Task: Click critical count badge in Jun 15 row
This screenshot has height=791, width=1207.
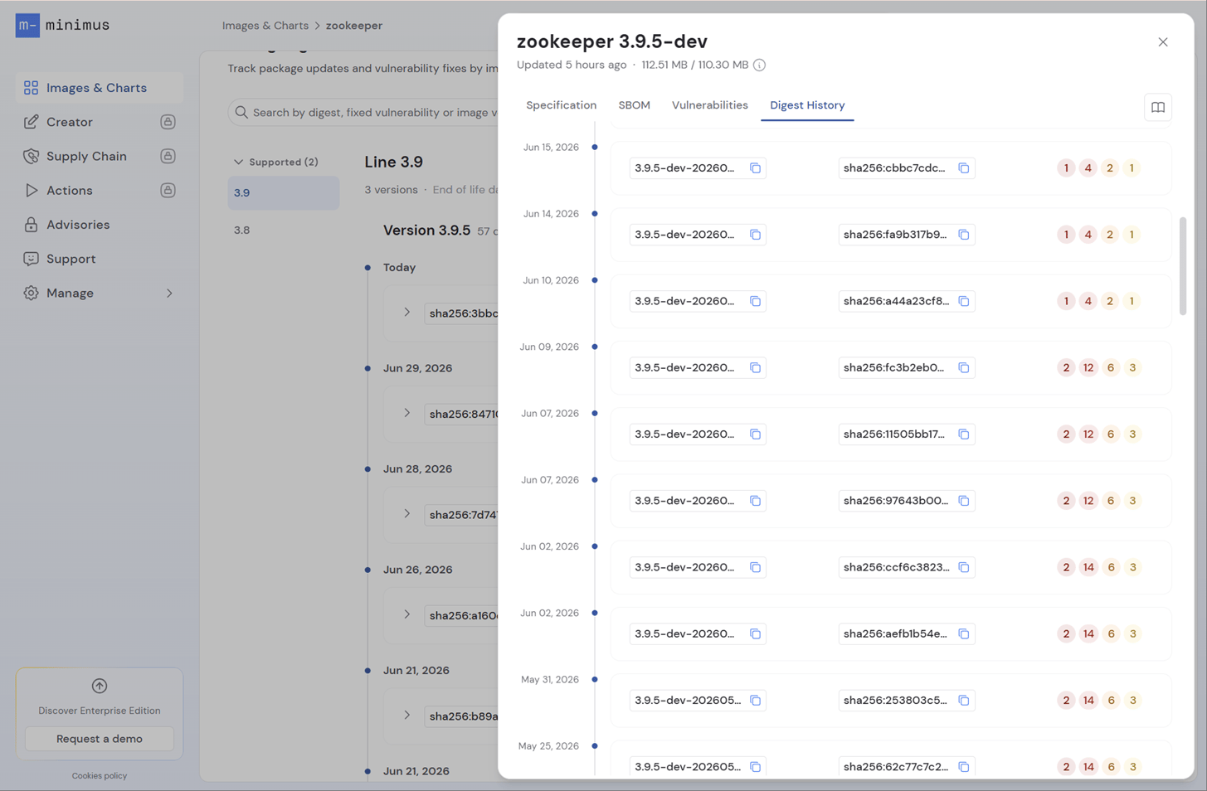Action: pyautogui.click(x=1066, y=168)
